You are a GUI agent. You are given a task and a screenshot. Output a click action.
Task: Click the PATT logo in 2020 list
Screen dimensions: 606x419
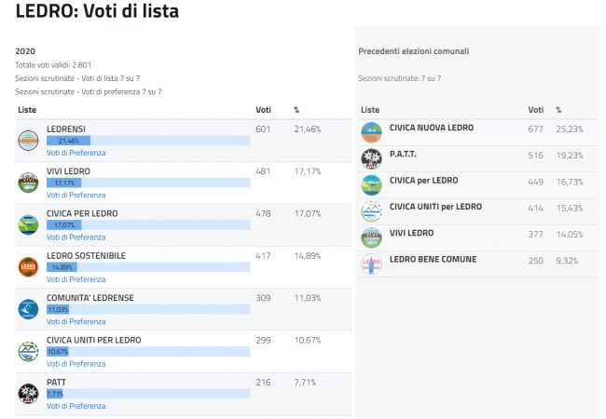point(27,393)
